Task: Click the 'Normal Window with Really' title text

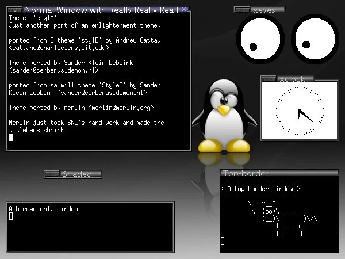Action: 102,10
